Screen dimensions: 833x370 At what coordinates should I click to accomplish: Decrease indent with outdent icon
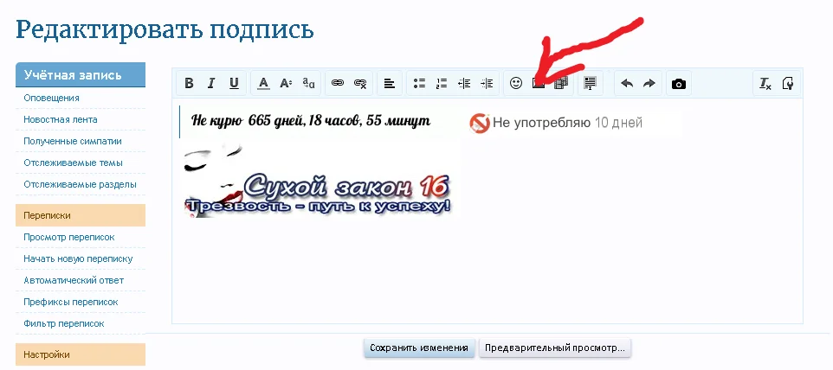click(x=464, y=83)
